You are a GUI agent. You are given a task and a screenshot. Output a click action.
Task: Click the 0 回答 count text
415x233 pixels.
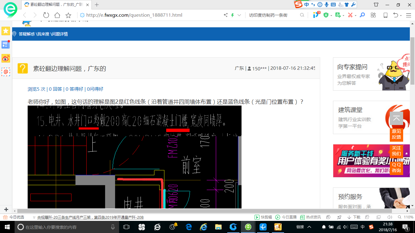point(56,89)
